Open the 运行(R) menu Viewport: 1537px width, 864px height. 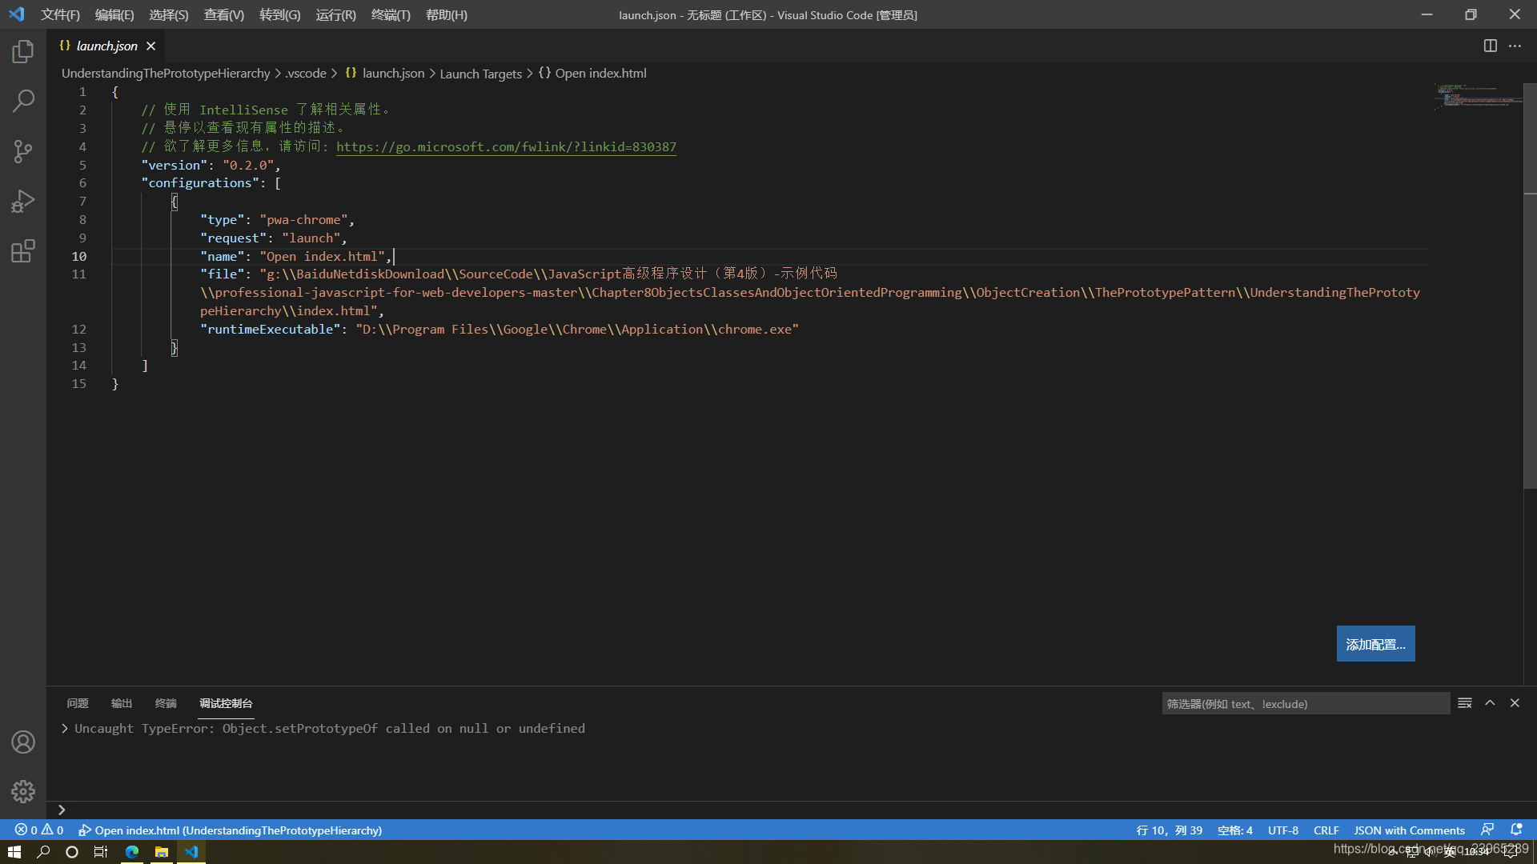click(x=335, y=14)
